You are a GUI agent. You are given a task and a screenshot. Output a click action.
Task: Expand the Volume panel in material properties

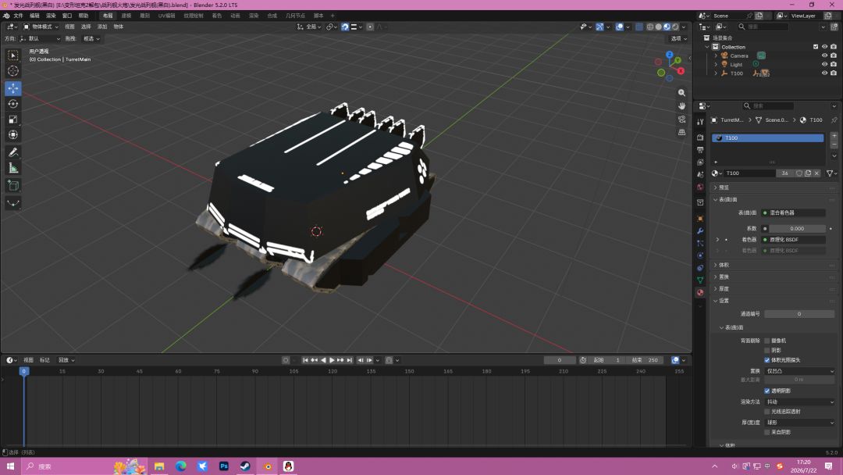pos(724,265)
